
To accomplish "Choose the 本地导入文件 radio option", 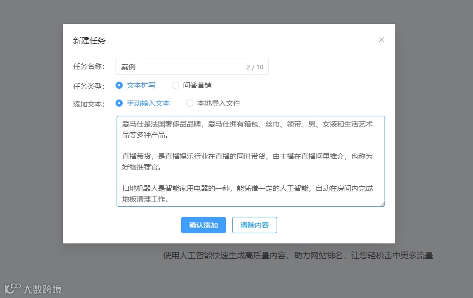I will coord(189,103).
